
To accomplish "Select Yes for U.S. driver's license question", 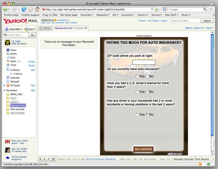I will (137, 92).
